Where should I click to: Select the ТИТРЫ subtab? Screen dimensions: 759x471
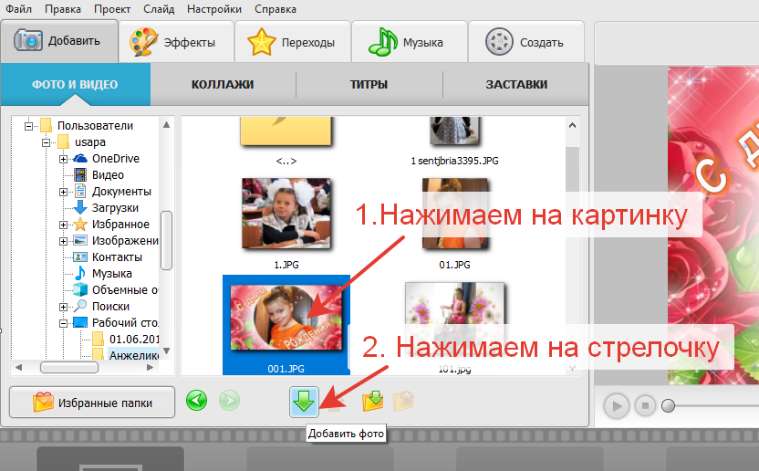[x=369, y=84]
